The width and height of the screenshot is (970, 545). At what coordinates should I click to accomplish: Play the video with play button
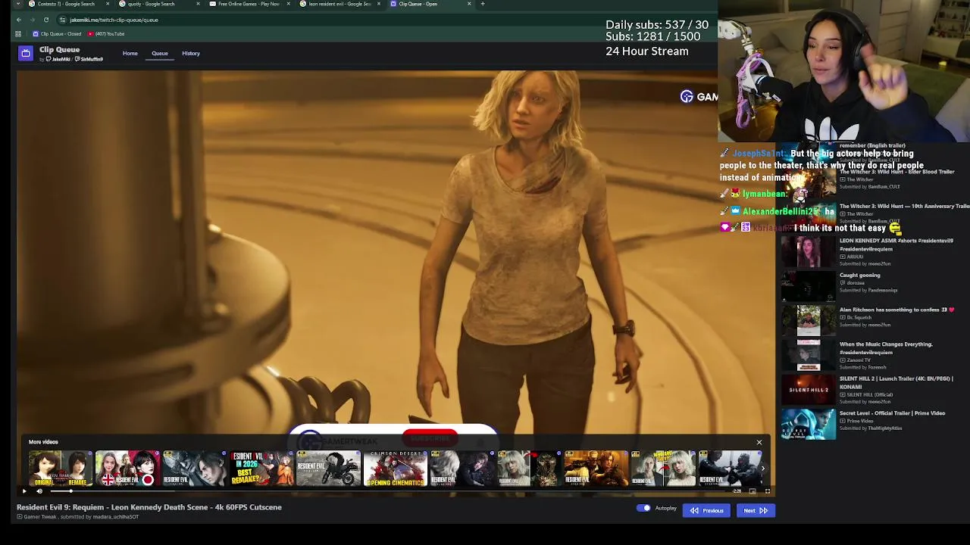click(23, 491)
